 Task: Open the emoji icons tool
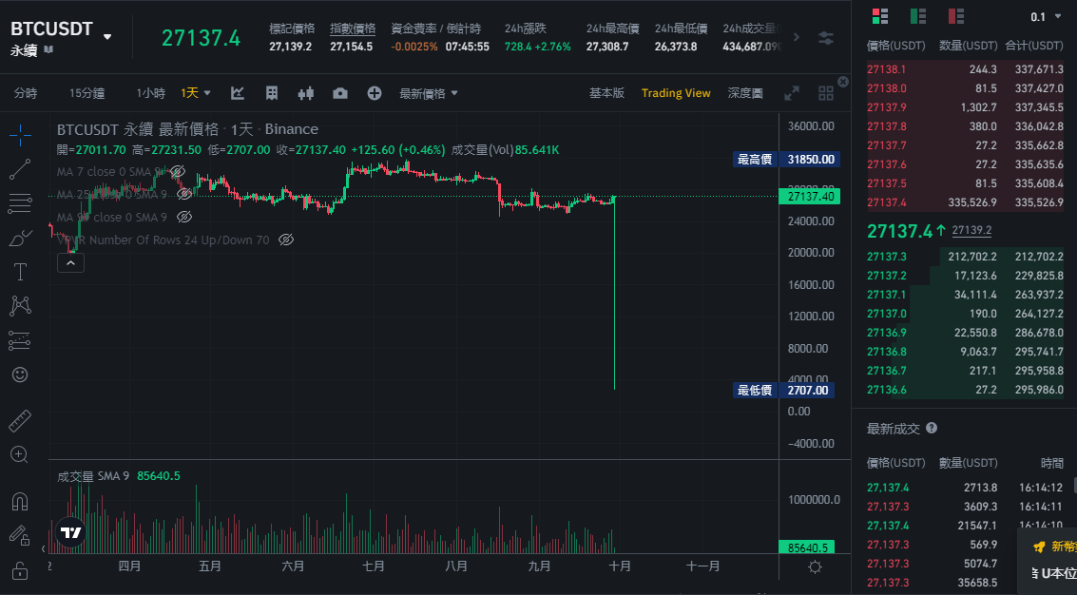20,374
